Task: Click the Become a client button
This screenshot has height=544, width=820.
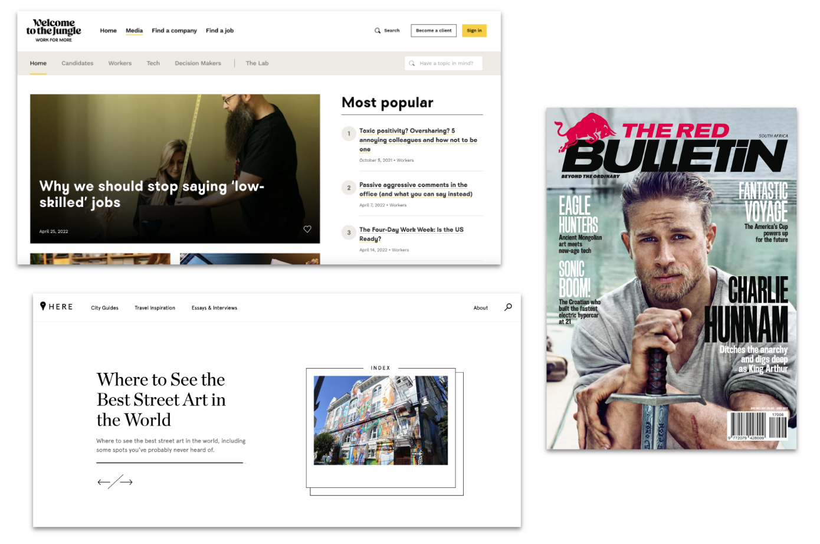Action: pos(434,30)
